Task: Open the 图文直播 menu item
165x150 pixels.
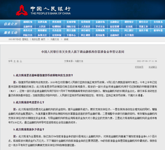Action: [x=71, y=30]
